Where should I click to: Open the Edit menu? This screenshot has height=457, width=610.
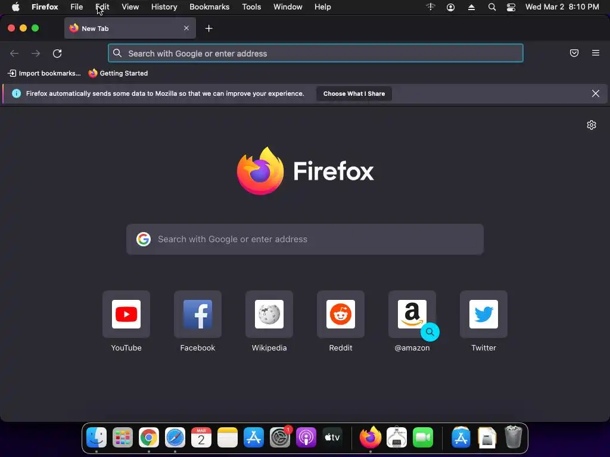click(x=102, y=7)
